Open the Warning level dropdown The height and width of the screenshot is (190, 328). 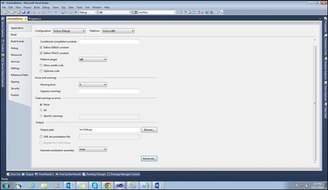tap(93, 85)
